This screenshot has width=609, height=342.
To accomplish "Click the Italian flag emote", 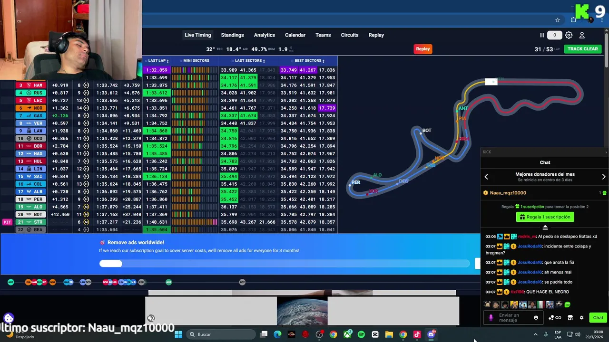I will [540, 305].
